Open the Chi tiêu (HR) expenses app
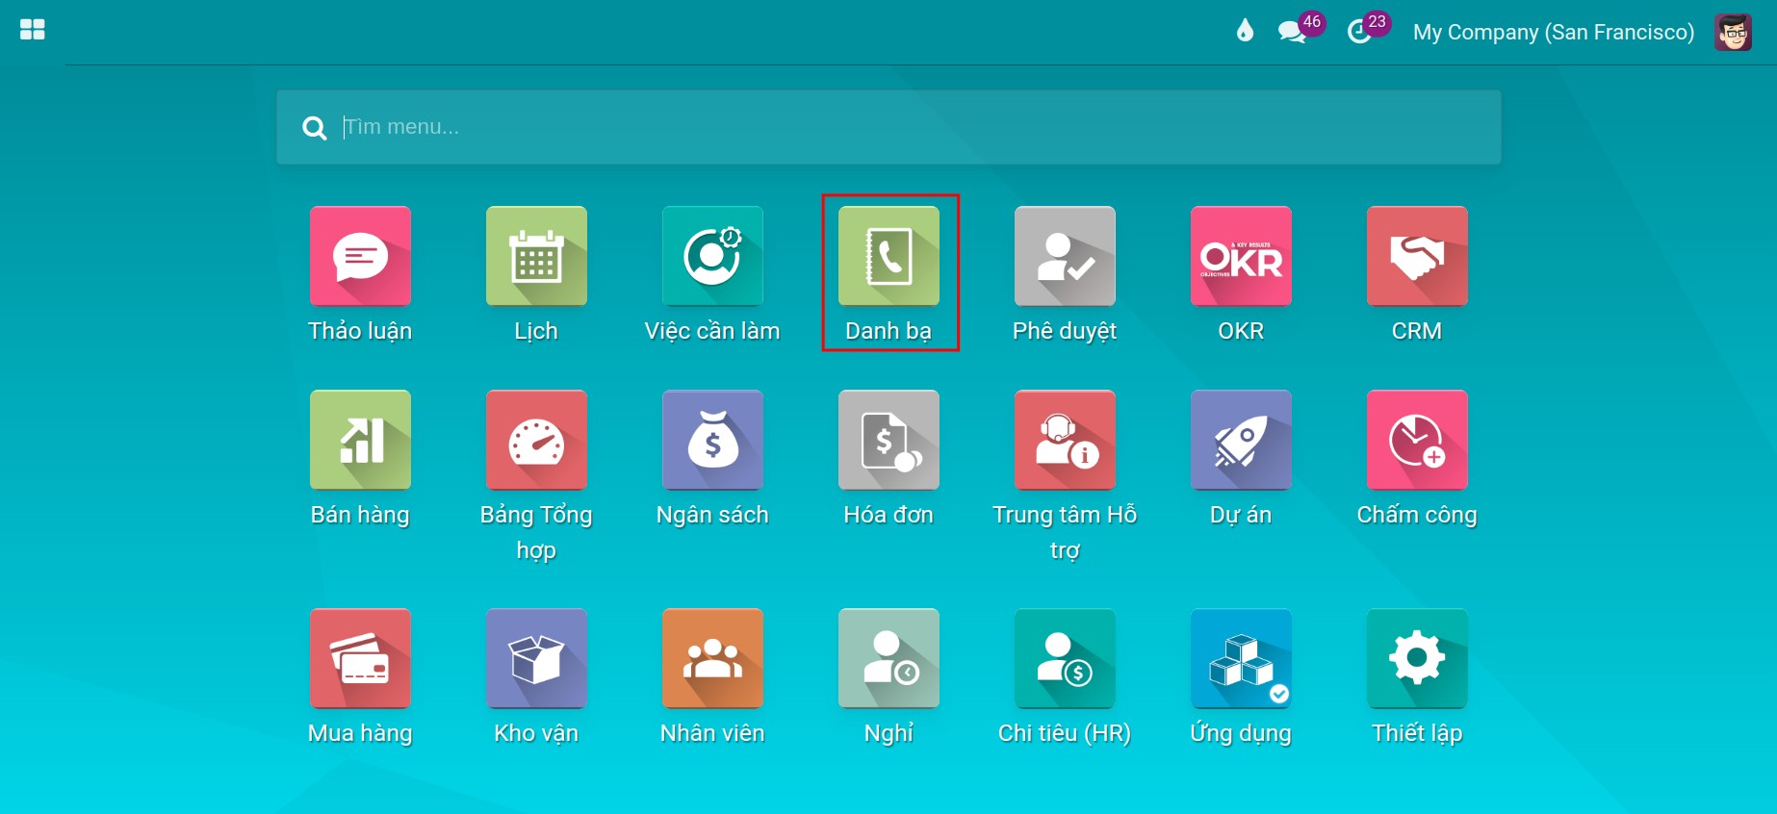 [1065, 658]
